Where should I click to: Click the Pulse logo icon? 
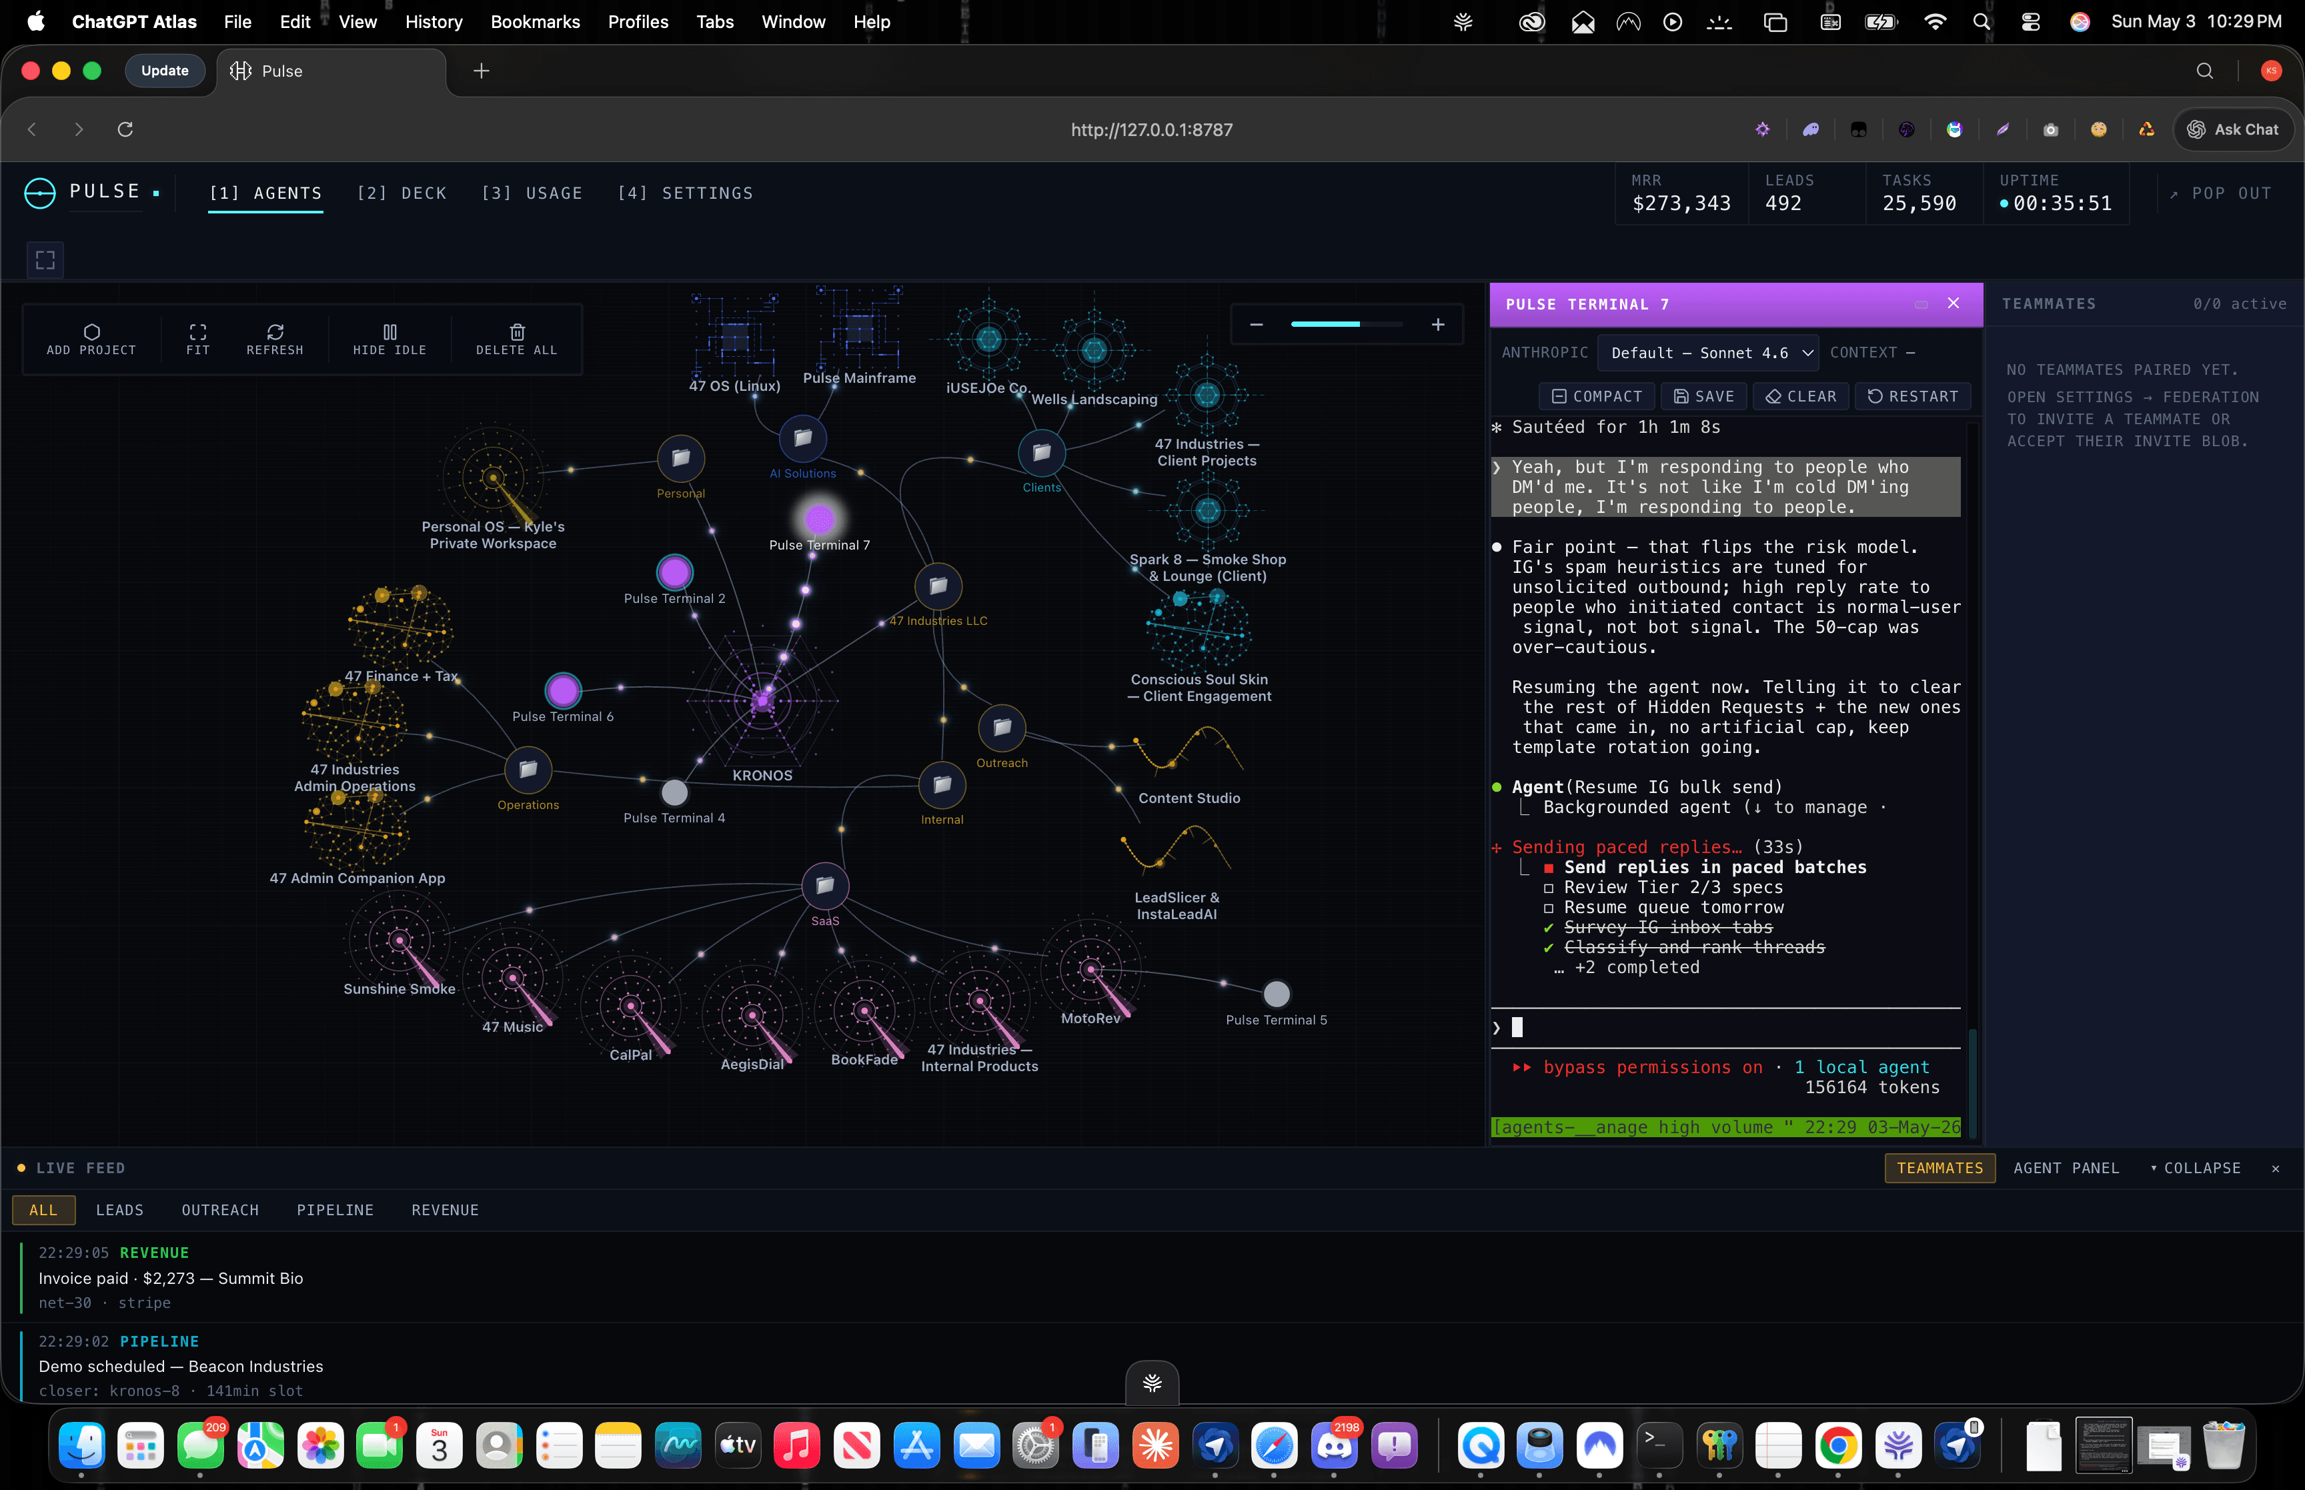pyautogui.click(x=39, y=193)
